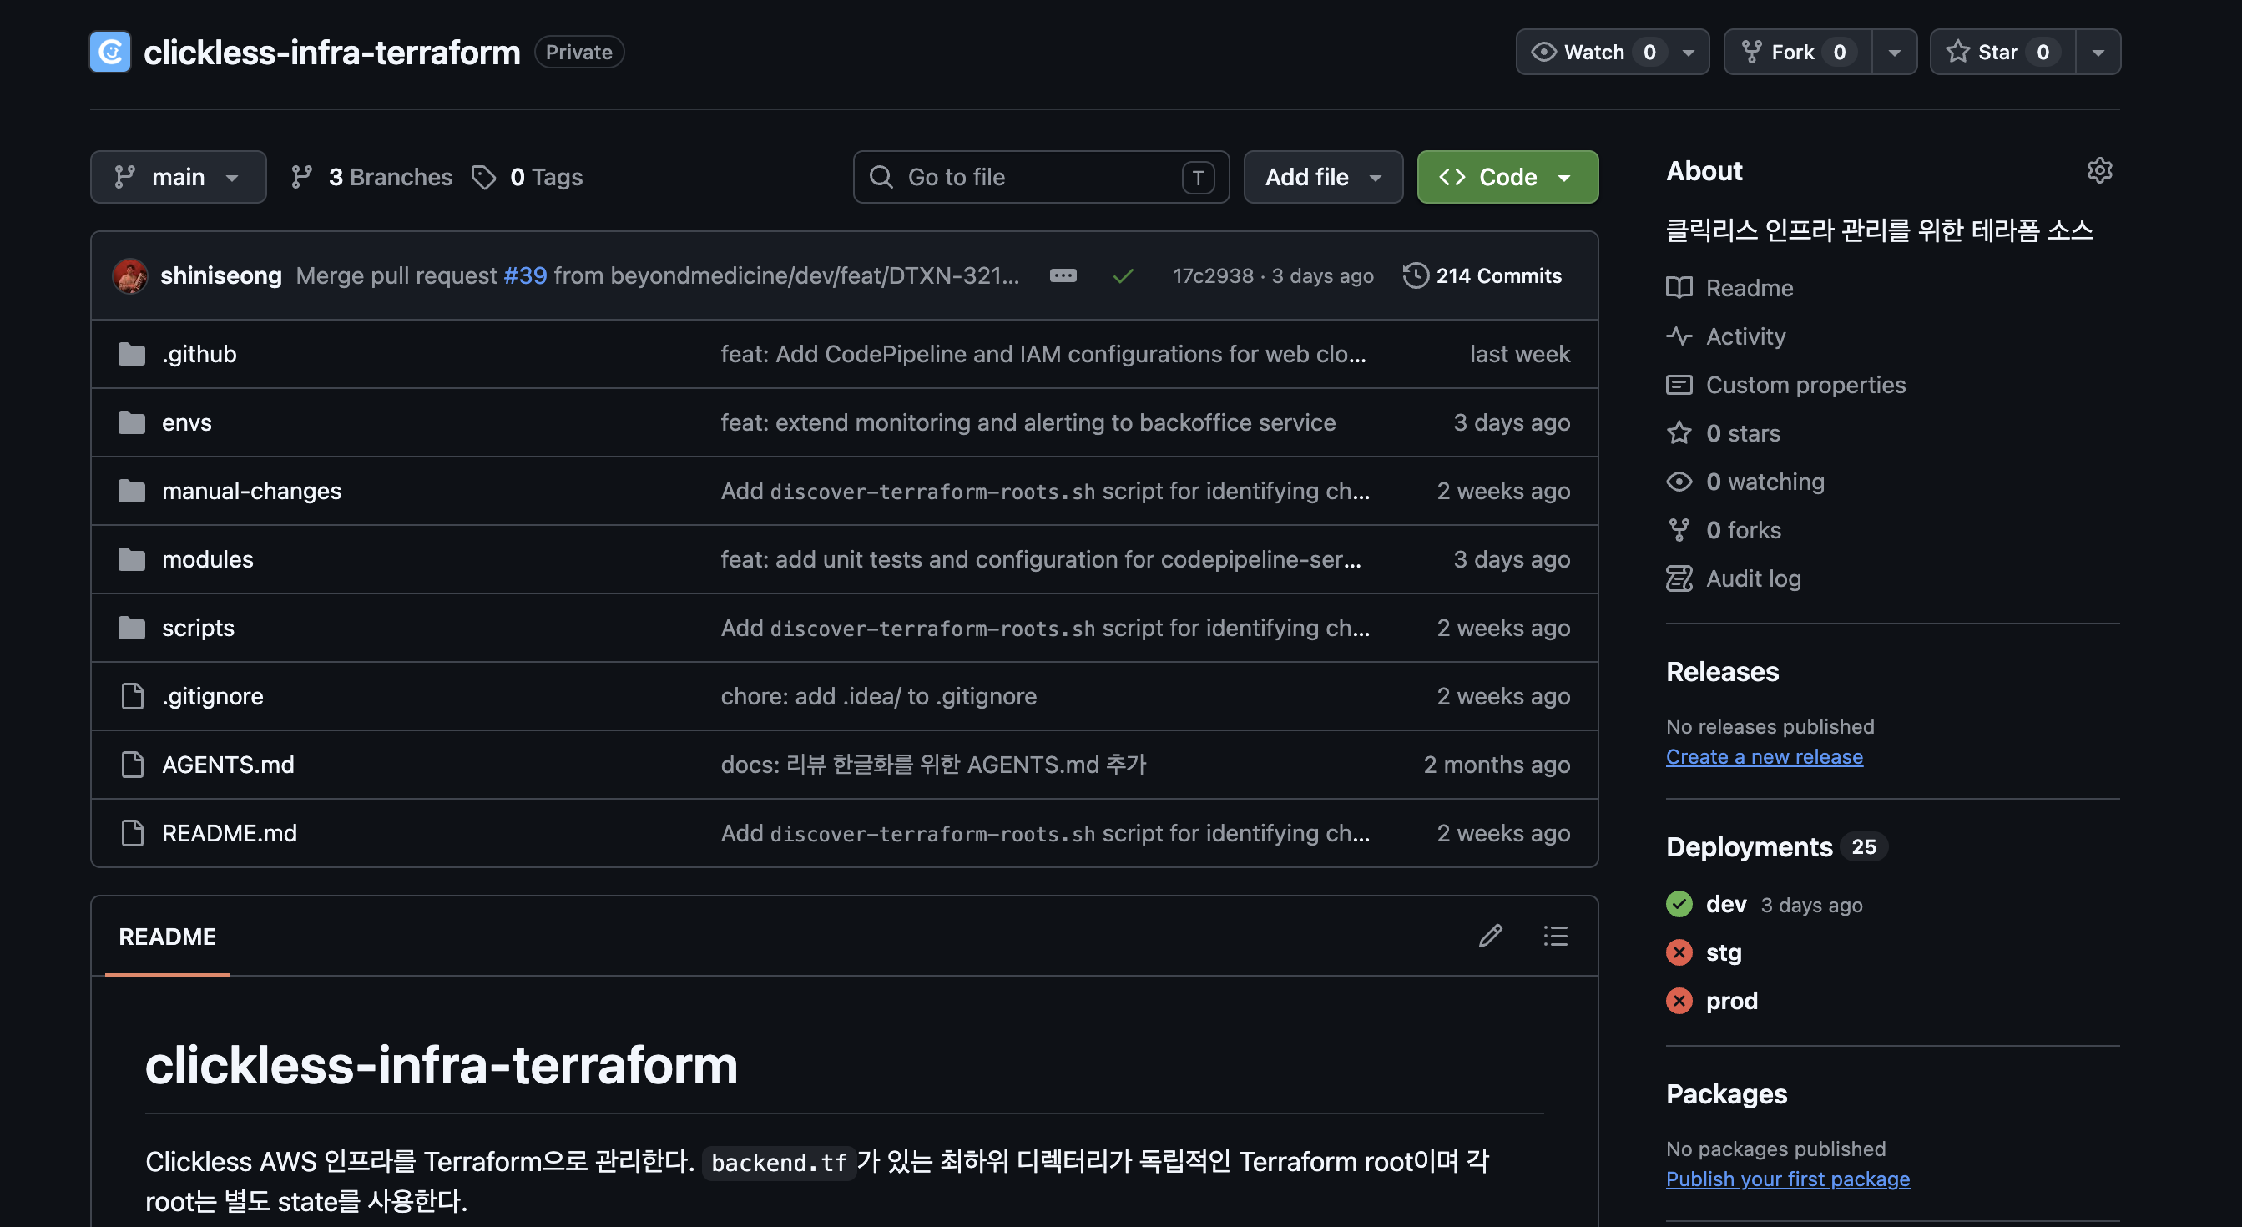Open the dev deployment link
This screenshot has height=1227, width=2242.
1726,904
